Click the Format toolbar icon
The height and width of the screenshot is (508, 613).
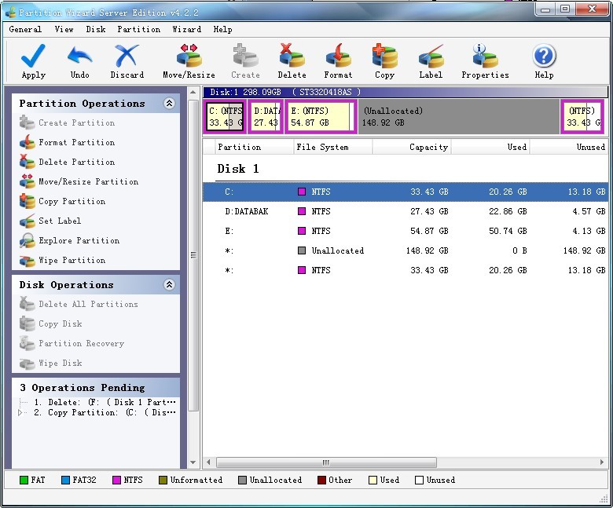coord(338,56)
